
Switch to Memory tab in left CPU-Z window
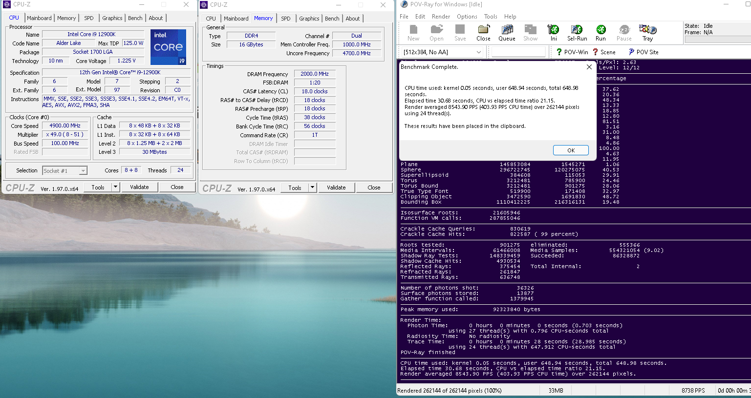[66, 18]
